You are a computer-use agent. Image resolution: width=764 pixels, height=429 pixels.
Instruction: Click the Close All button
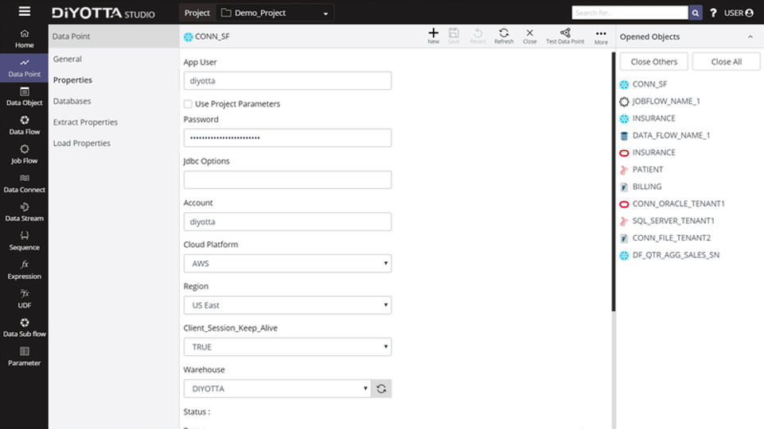click(726, 62)
